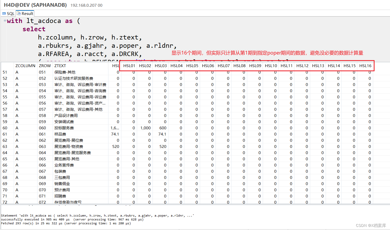Click the 'successfully executed' log line
This screenshot has width=390, height=230.
coord(72,219)
